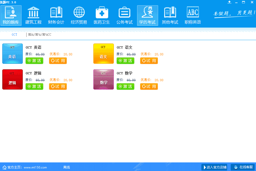Click the GCT 语文 title text

124,47
